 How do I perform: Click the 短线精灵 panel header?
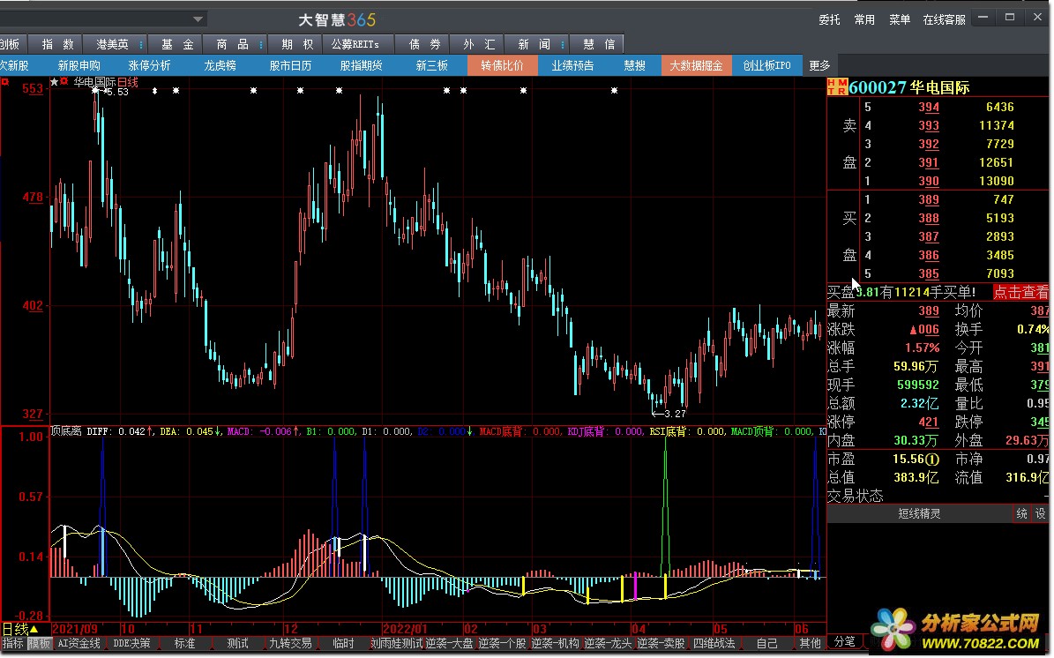920,513
